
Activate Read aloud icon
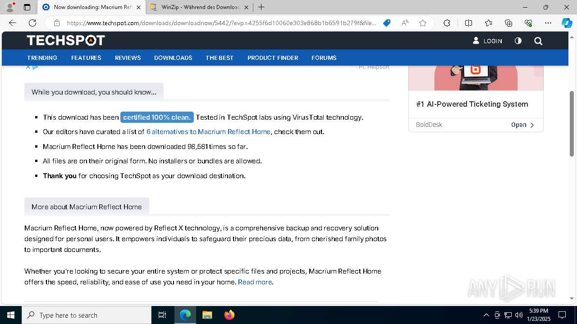[x=405, y=23]
